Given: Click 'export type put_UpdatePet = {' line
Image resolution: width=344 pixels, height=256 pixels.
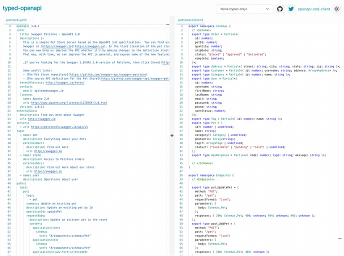Looking at the screenshot, I should [x=215, y=187].
